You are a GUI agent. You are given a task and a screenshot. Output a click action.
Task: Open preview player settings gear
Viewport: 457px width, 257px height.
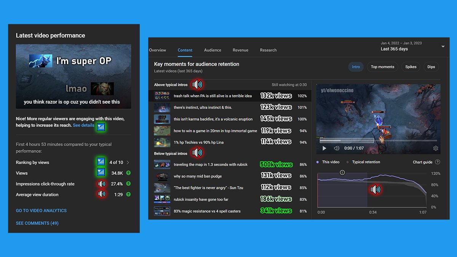(436, 148)
